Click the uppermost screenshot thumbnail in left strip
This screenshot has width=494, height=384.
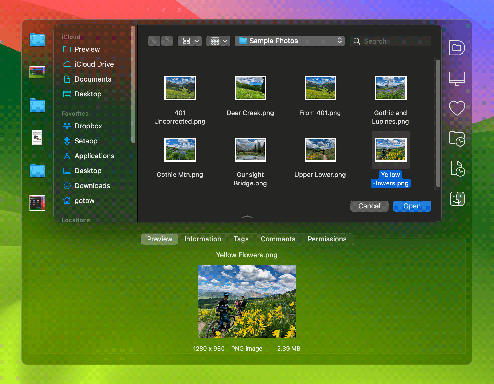point(37,72)
